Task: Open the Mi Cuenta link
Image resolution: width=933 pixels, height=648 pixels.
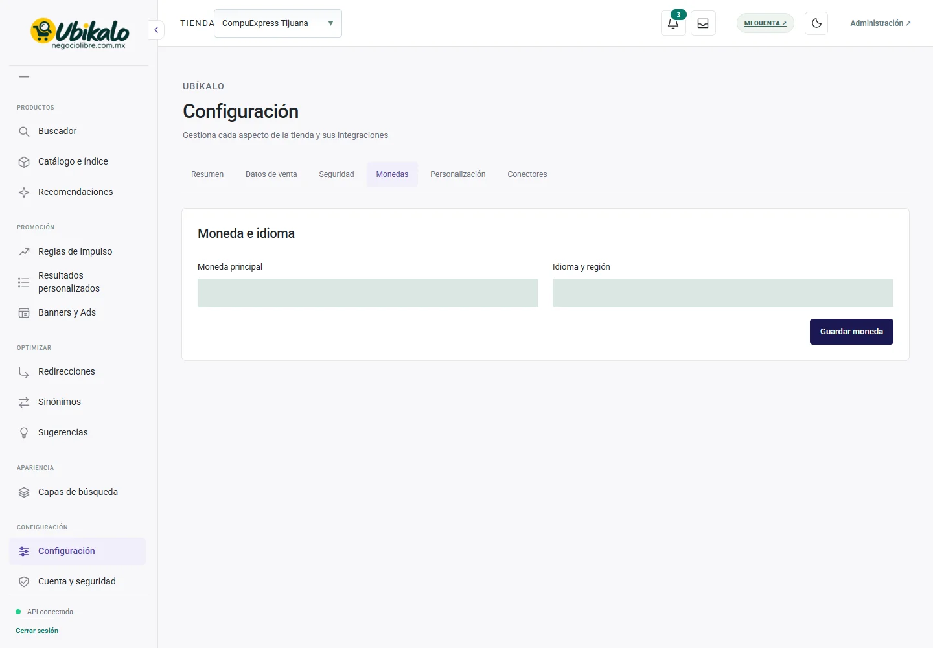Action: coord(765,23)
